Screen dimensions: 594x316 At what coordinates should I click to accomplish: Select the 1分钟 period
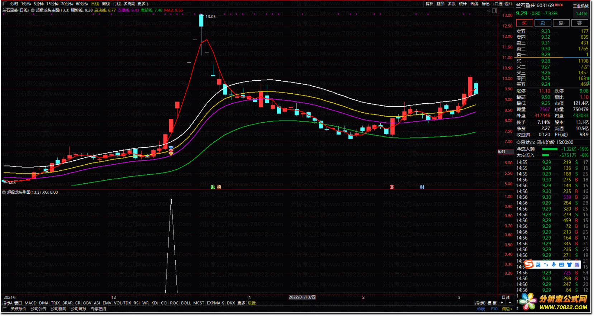[26, 4]
